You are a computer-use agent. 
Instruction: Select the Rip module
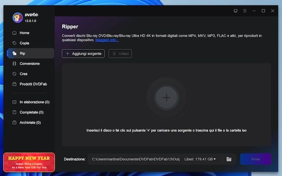[30, 53]
